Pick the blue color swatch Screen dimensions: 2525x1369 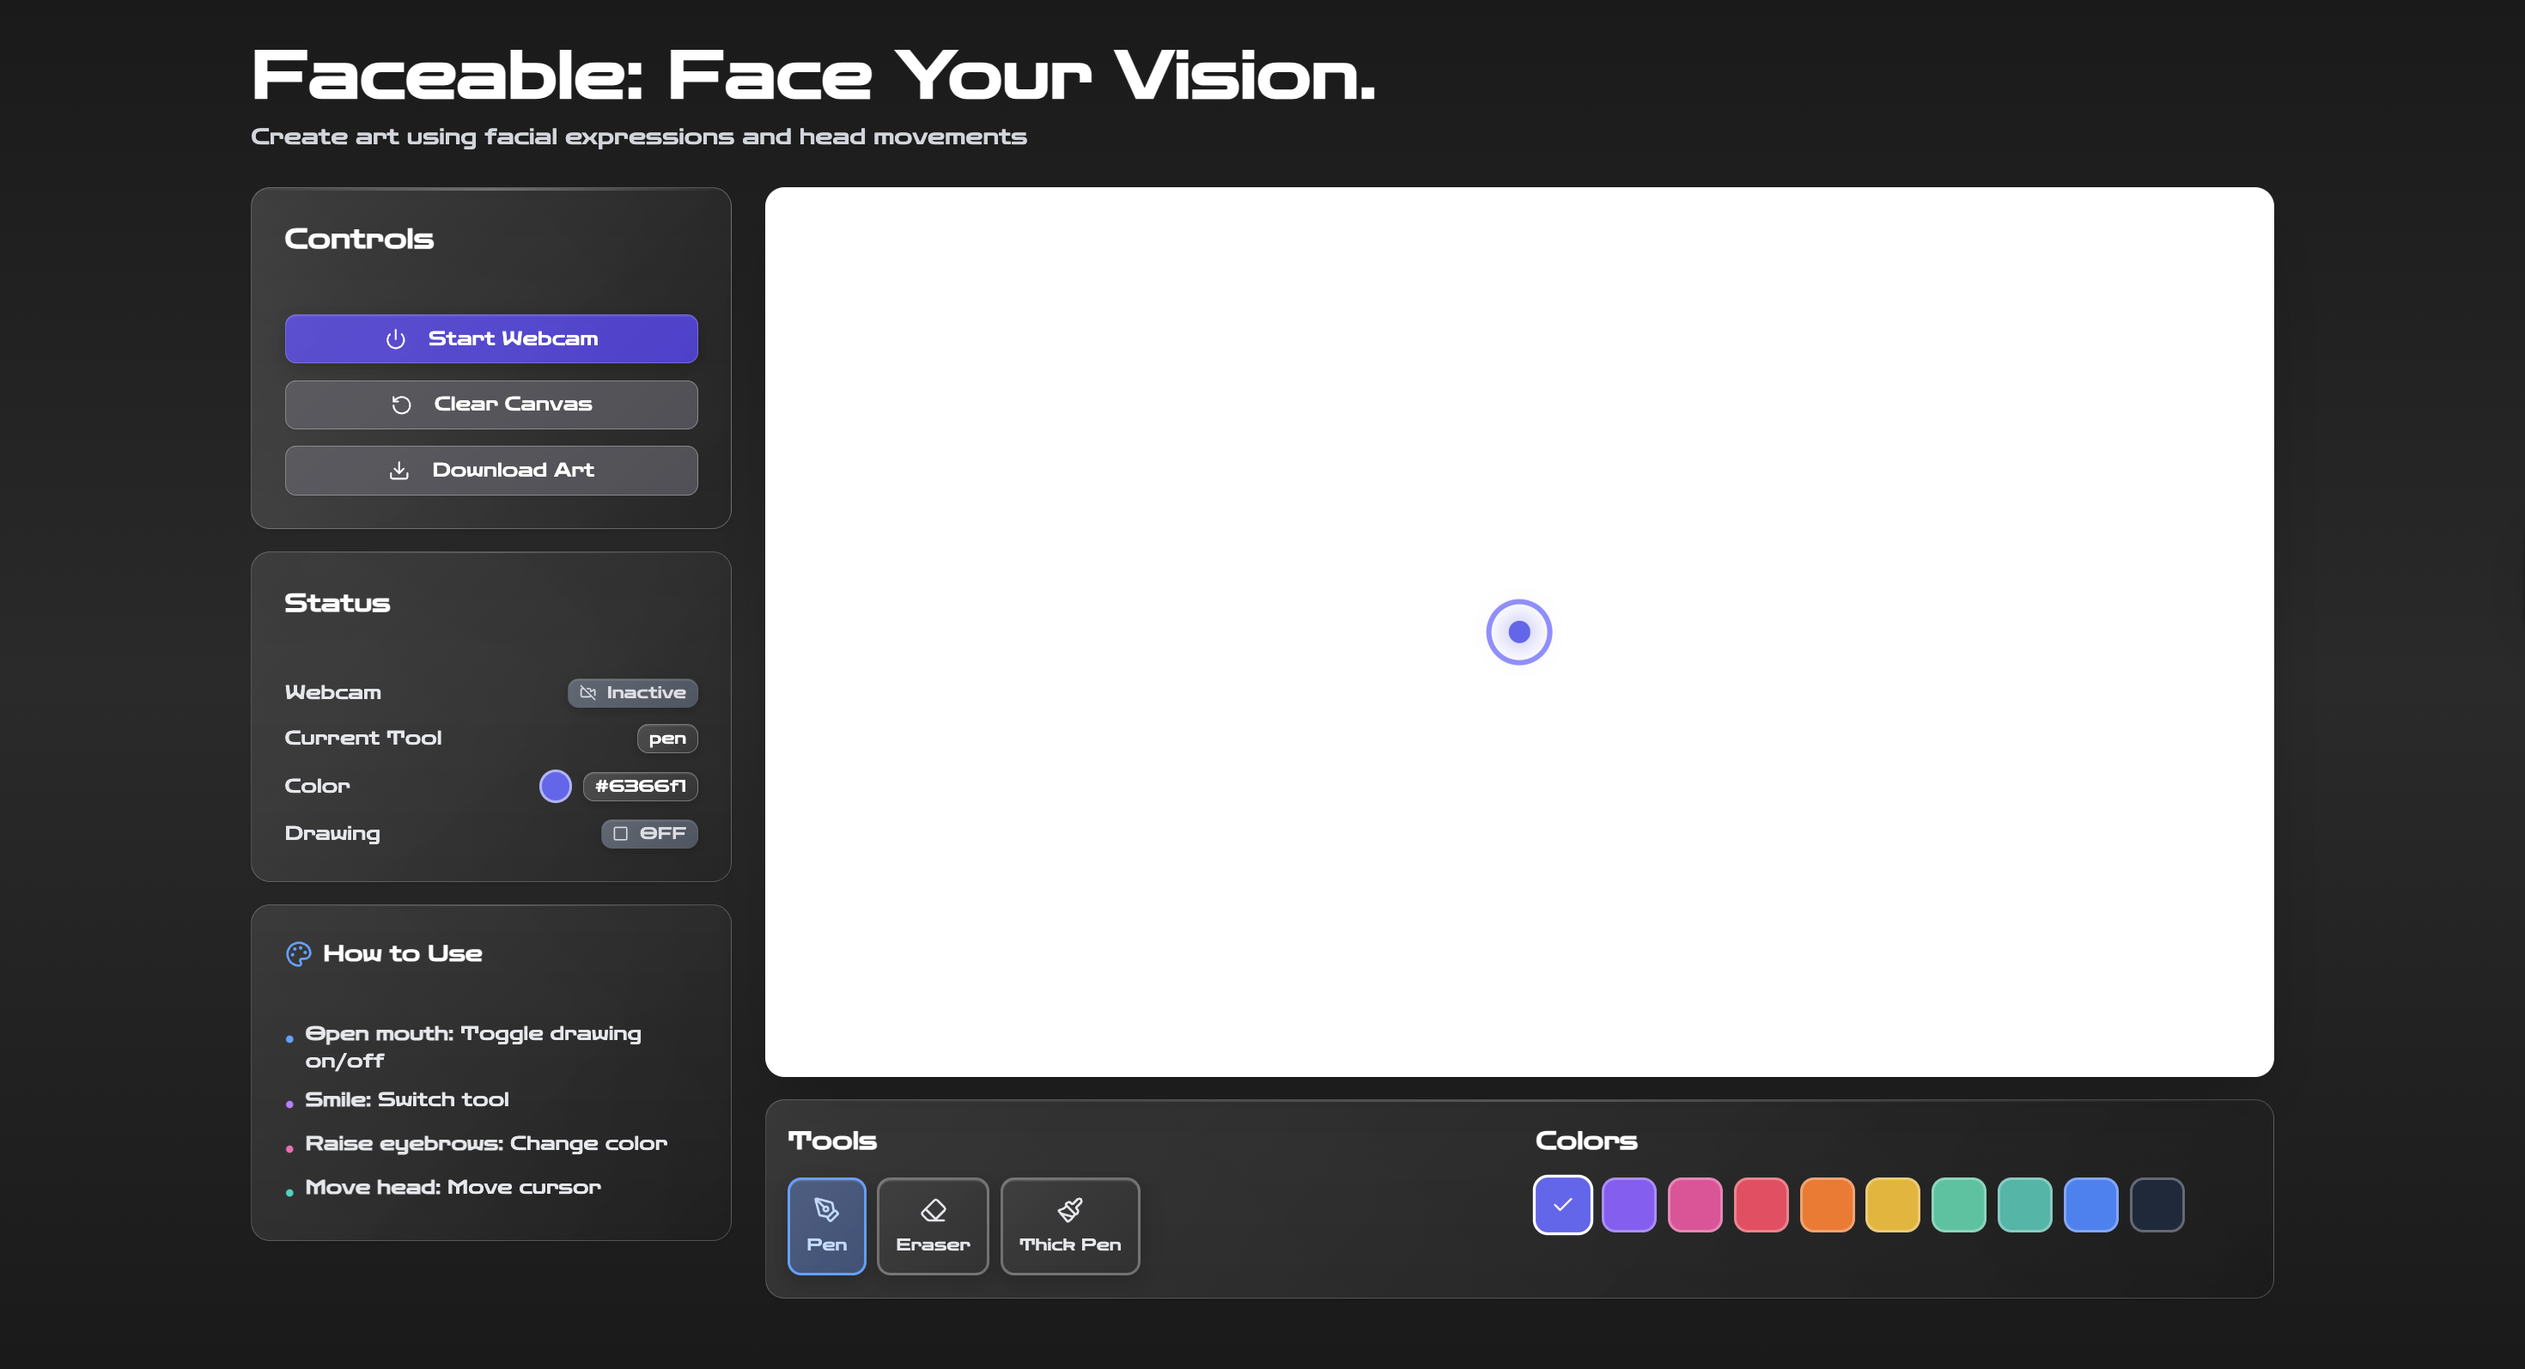click(x=2090, y=1204)
